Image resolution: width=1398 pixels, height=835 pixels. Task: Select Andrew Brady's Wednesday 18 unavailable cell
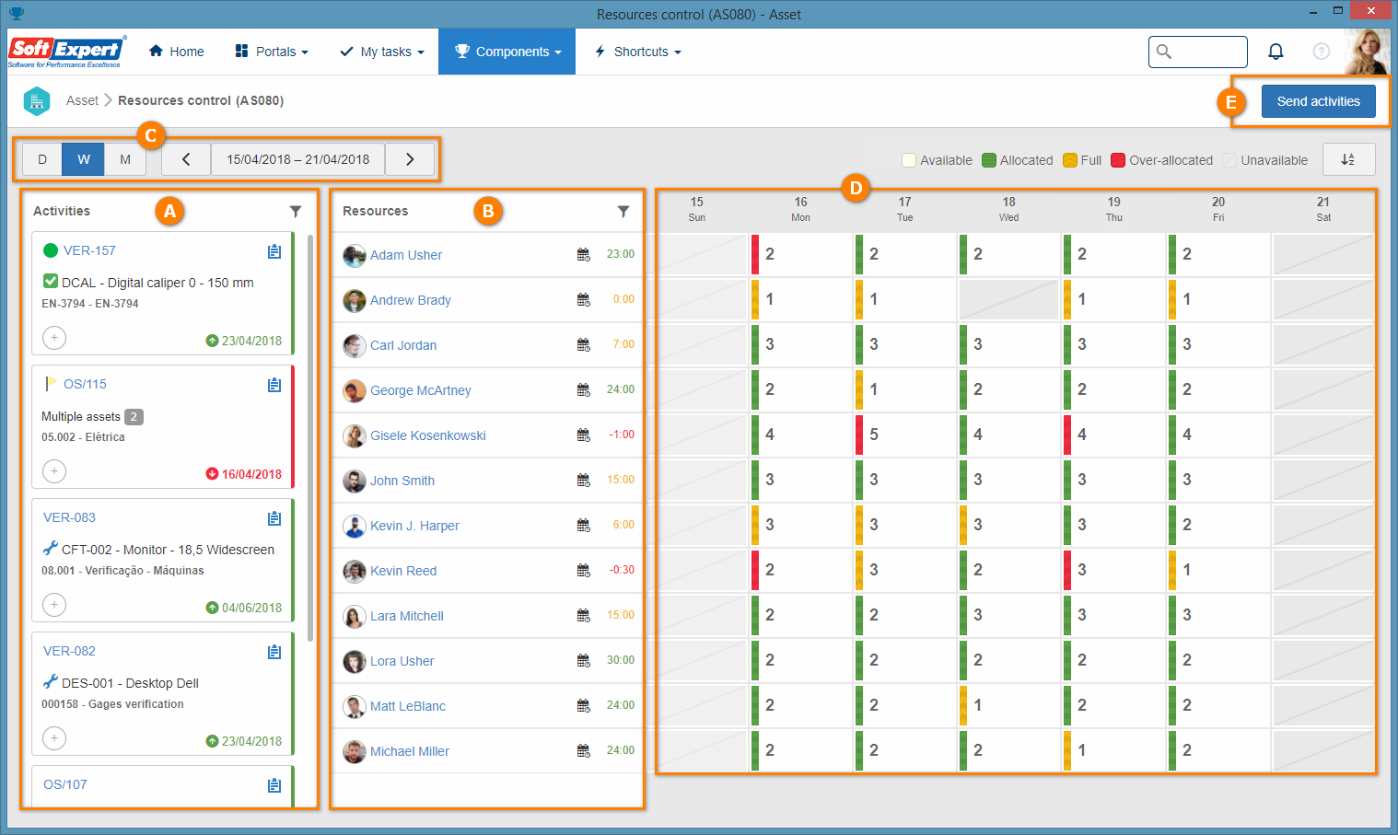click(x=1009, y=299)
